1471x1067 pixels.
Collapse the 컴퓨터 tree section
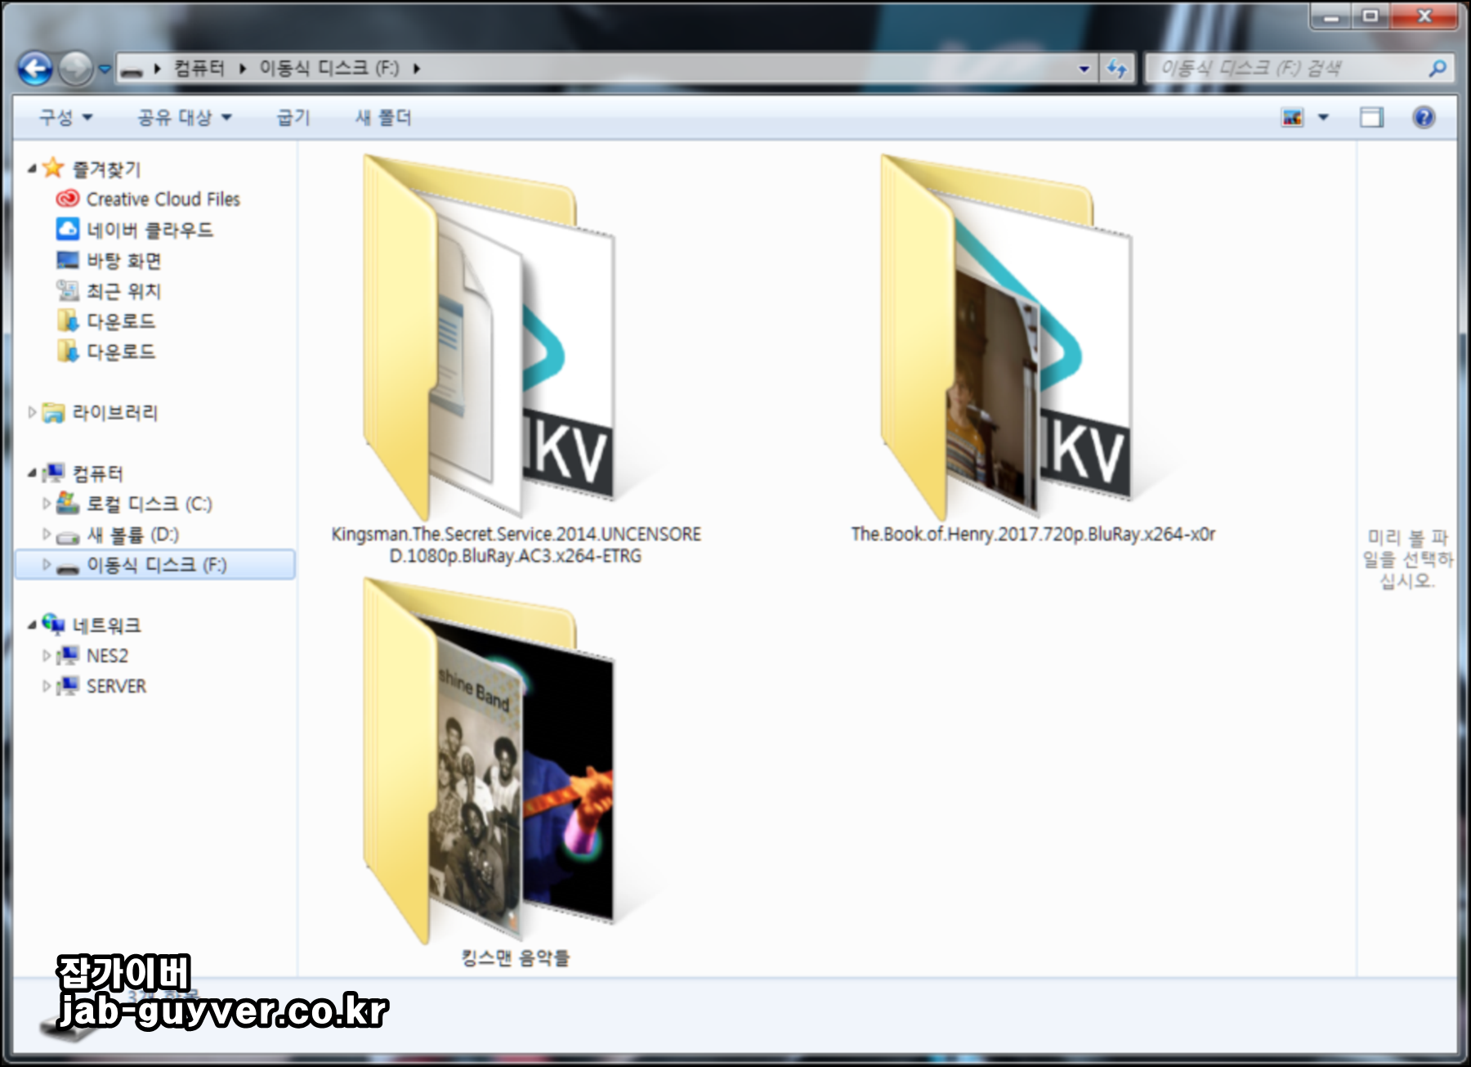point(32,473)
